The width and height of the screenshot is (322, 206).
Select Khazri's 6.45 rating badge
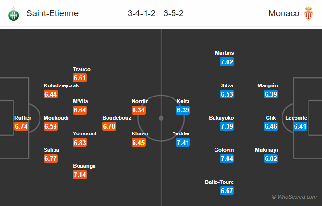(139, 143)
